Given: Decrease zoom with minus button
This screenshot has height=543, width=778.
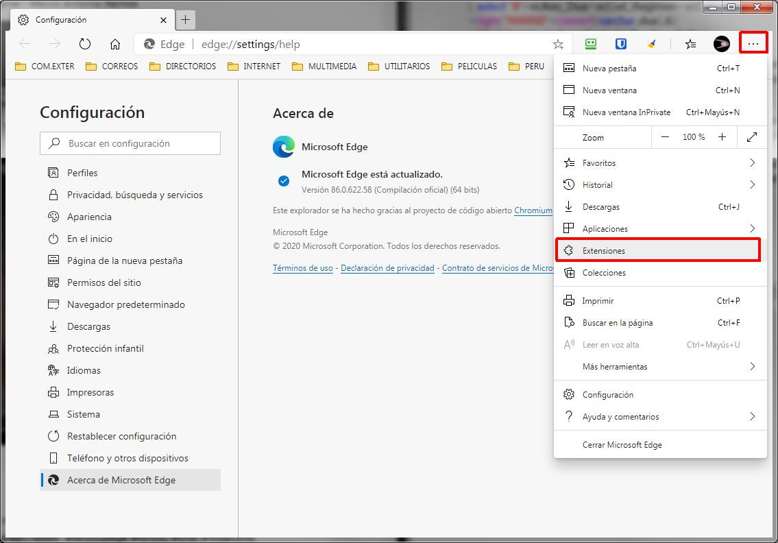Looking at the screenshot, I should tap(666, 137).
